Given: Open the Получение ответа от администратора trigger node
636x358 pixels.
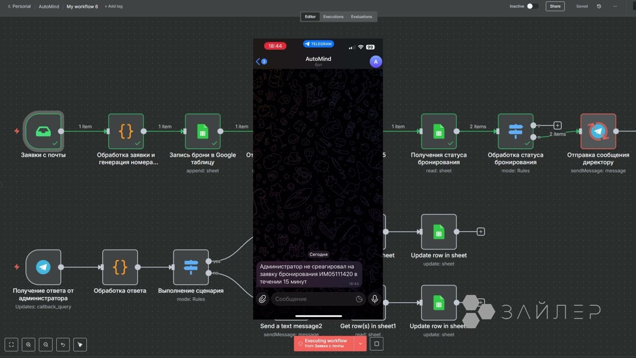Looking at the screenshot, I should (x=43, y=268).
